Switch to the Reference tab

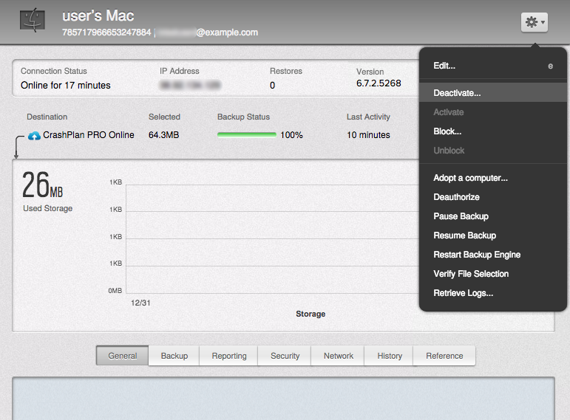click(x=444, y=356)
